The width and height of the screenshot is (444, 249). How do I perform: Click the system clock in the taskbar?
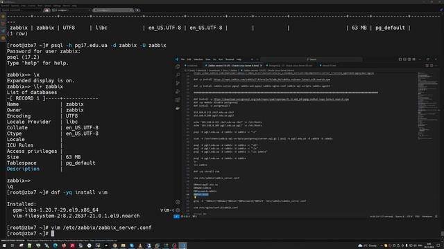pyautogui.click(x=429, y=246)
